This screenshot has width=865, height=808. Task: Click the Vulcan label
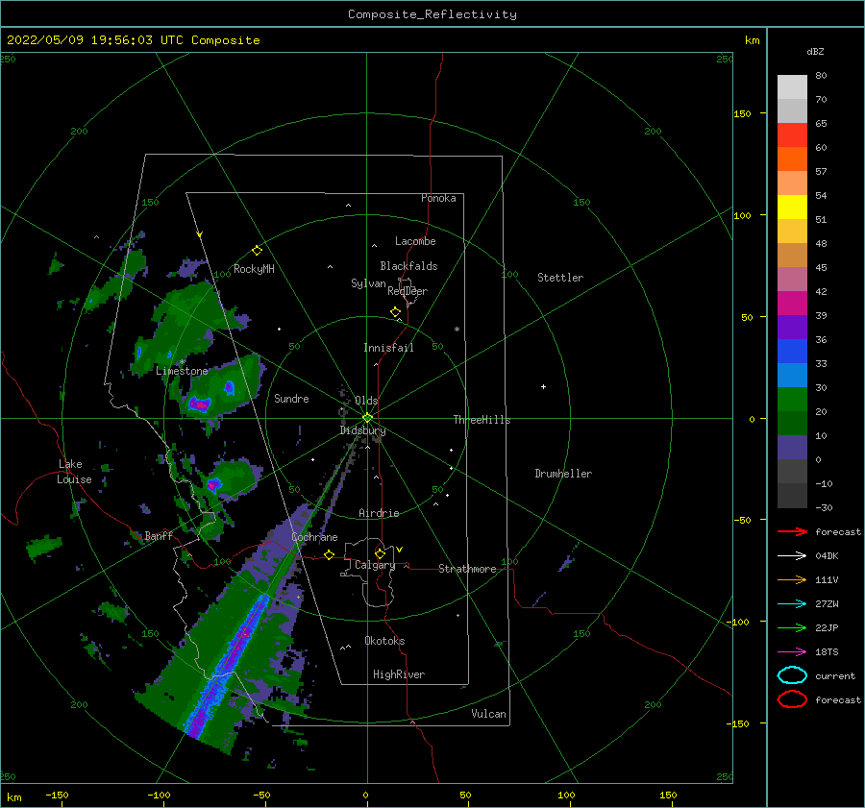(x=489, y=714)
